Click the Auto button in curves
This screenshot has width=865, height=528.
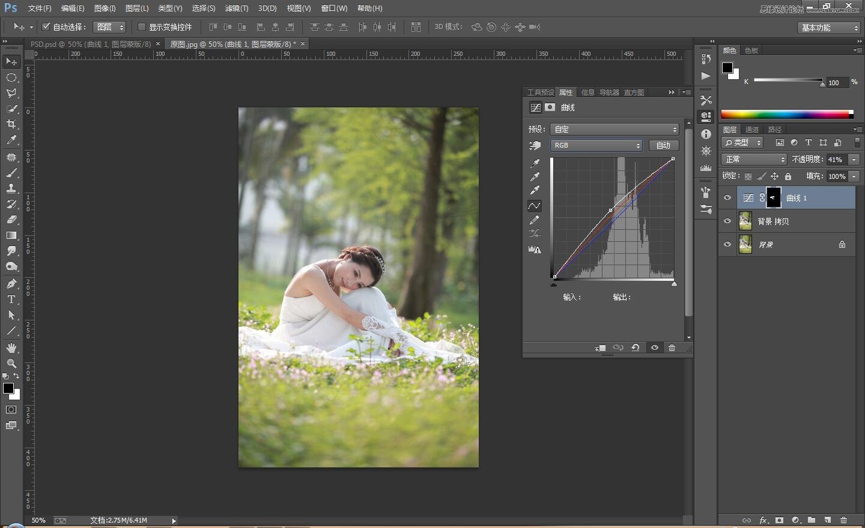pos(663,145)
